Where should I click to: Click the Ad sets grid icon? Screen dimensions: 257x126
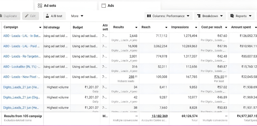click(x=40, y=5)
